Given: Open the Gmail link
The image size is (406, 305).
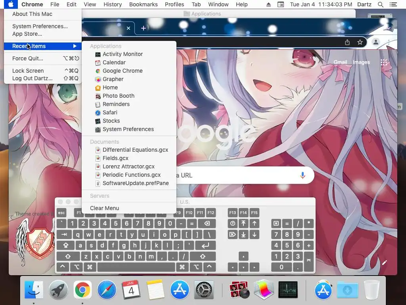Looking at the screenshot, I should coord(340,62).
